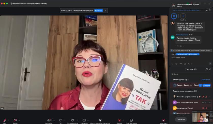Open more options for Alex Lidovsky row
Image resolution: width=213 pixels, height=124 pixels.
point(210,97)
